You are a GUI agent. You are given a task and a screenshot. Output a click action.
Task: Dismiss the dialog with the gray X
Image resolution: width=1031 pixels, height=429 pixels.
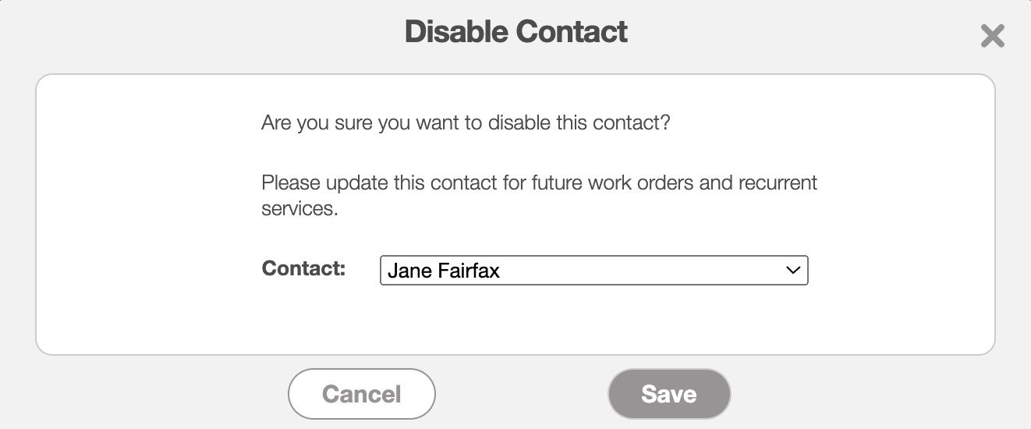tap(992, 36)
